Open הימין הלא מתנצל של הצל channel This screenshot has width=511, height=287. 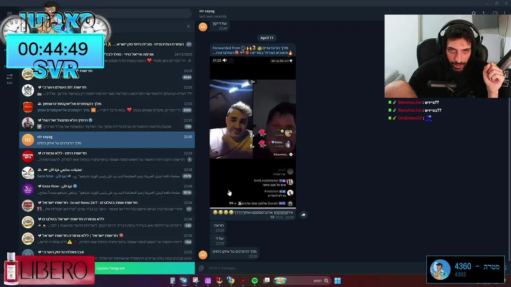[x=107, y=123]
